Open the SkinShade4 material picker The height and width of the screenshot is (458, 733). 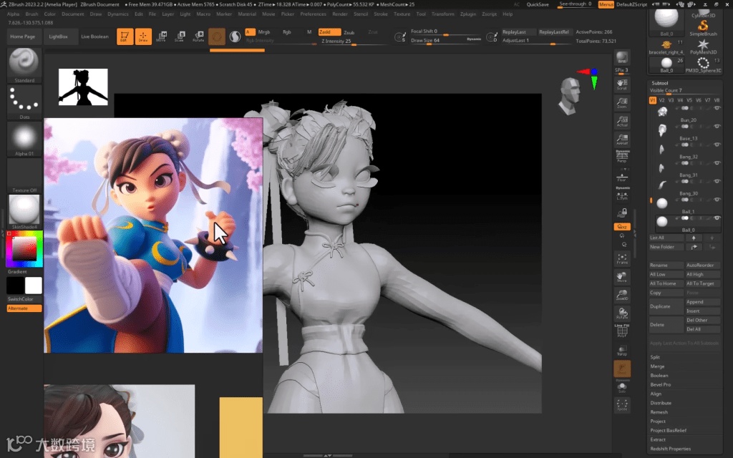(x=24, y=212)
